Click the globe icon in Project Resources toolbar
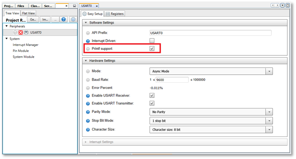This screenshot has width=296, height=159. coord(73,20)
